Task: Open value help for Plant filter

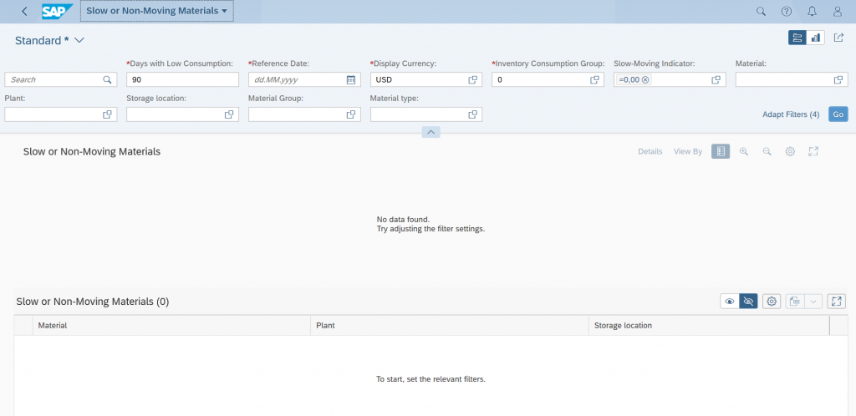Action: point(108,114)
